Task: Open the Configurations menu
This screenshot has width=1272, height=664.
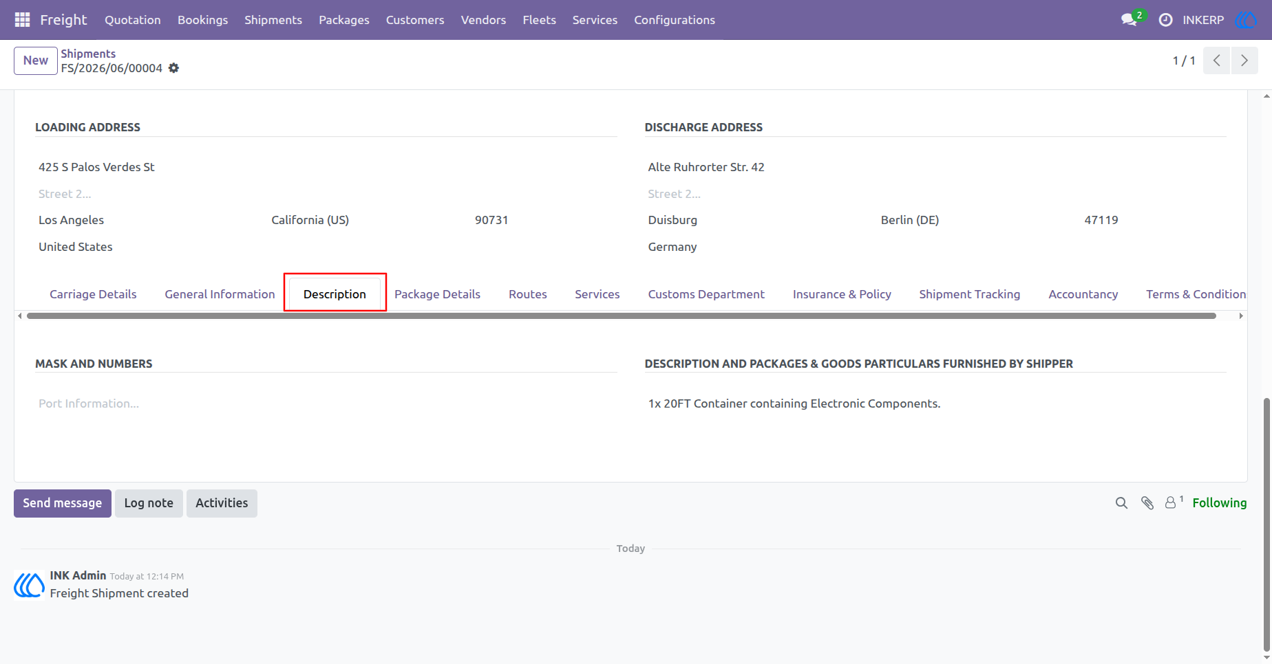Action: [x=675, y=20]
